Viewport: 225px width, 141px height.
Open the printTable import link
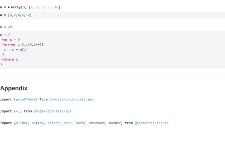(26, 100)
